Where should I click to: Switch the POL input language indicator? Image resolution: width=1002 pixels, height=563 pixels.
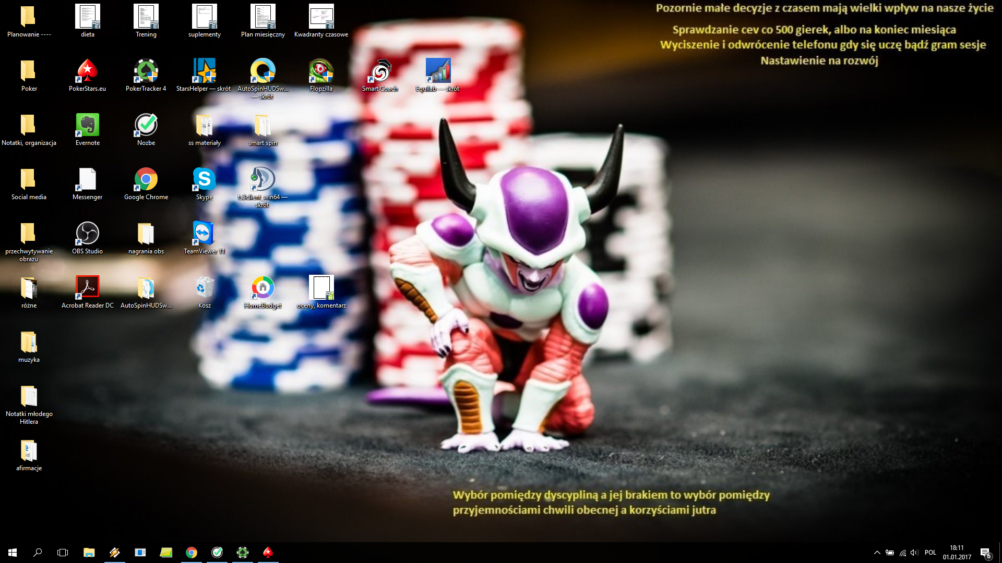click(x=930, y=553)
